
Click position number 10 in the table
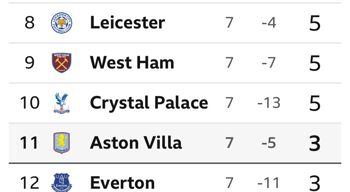click(x=29, y=103)
